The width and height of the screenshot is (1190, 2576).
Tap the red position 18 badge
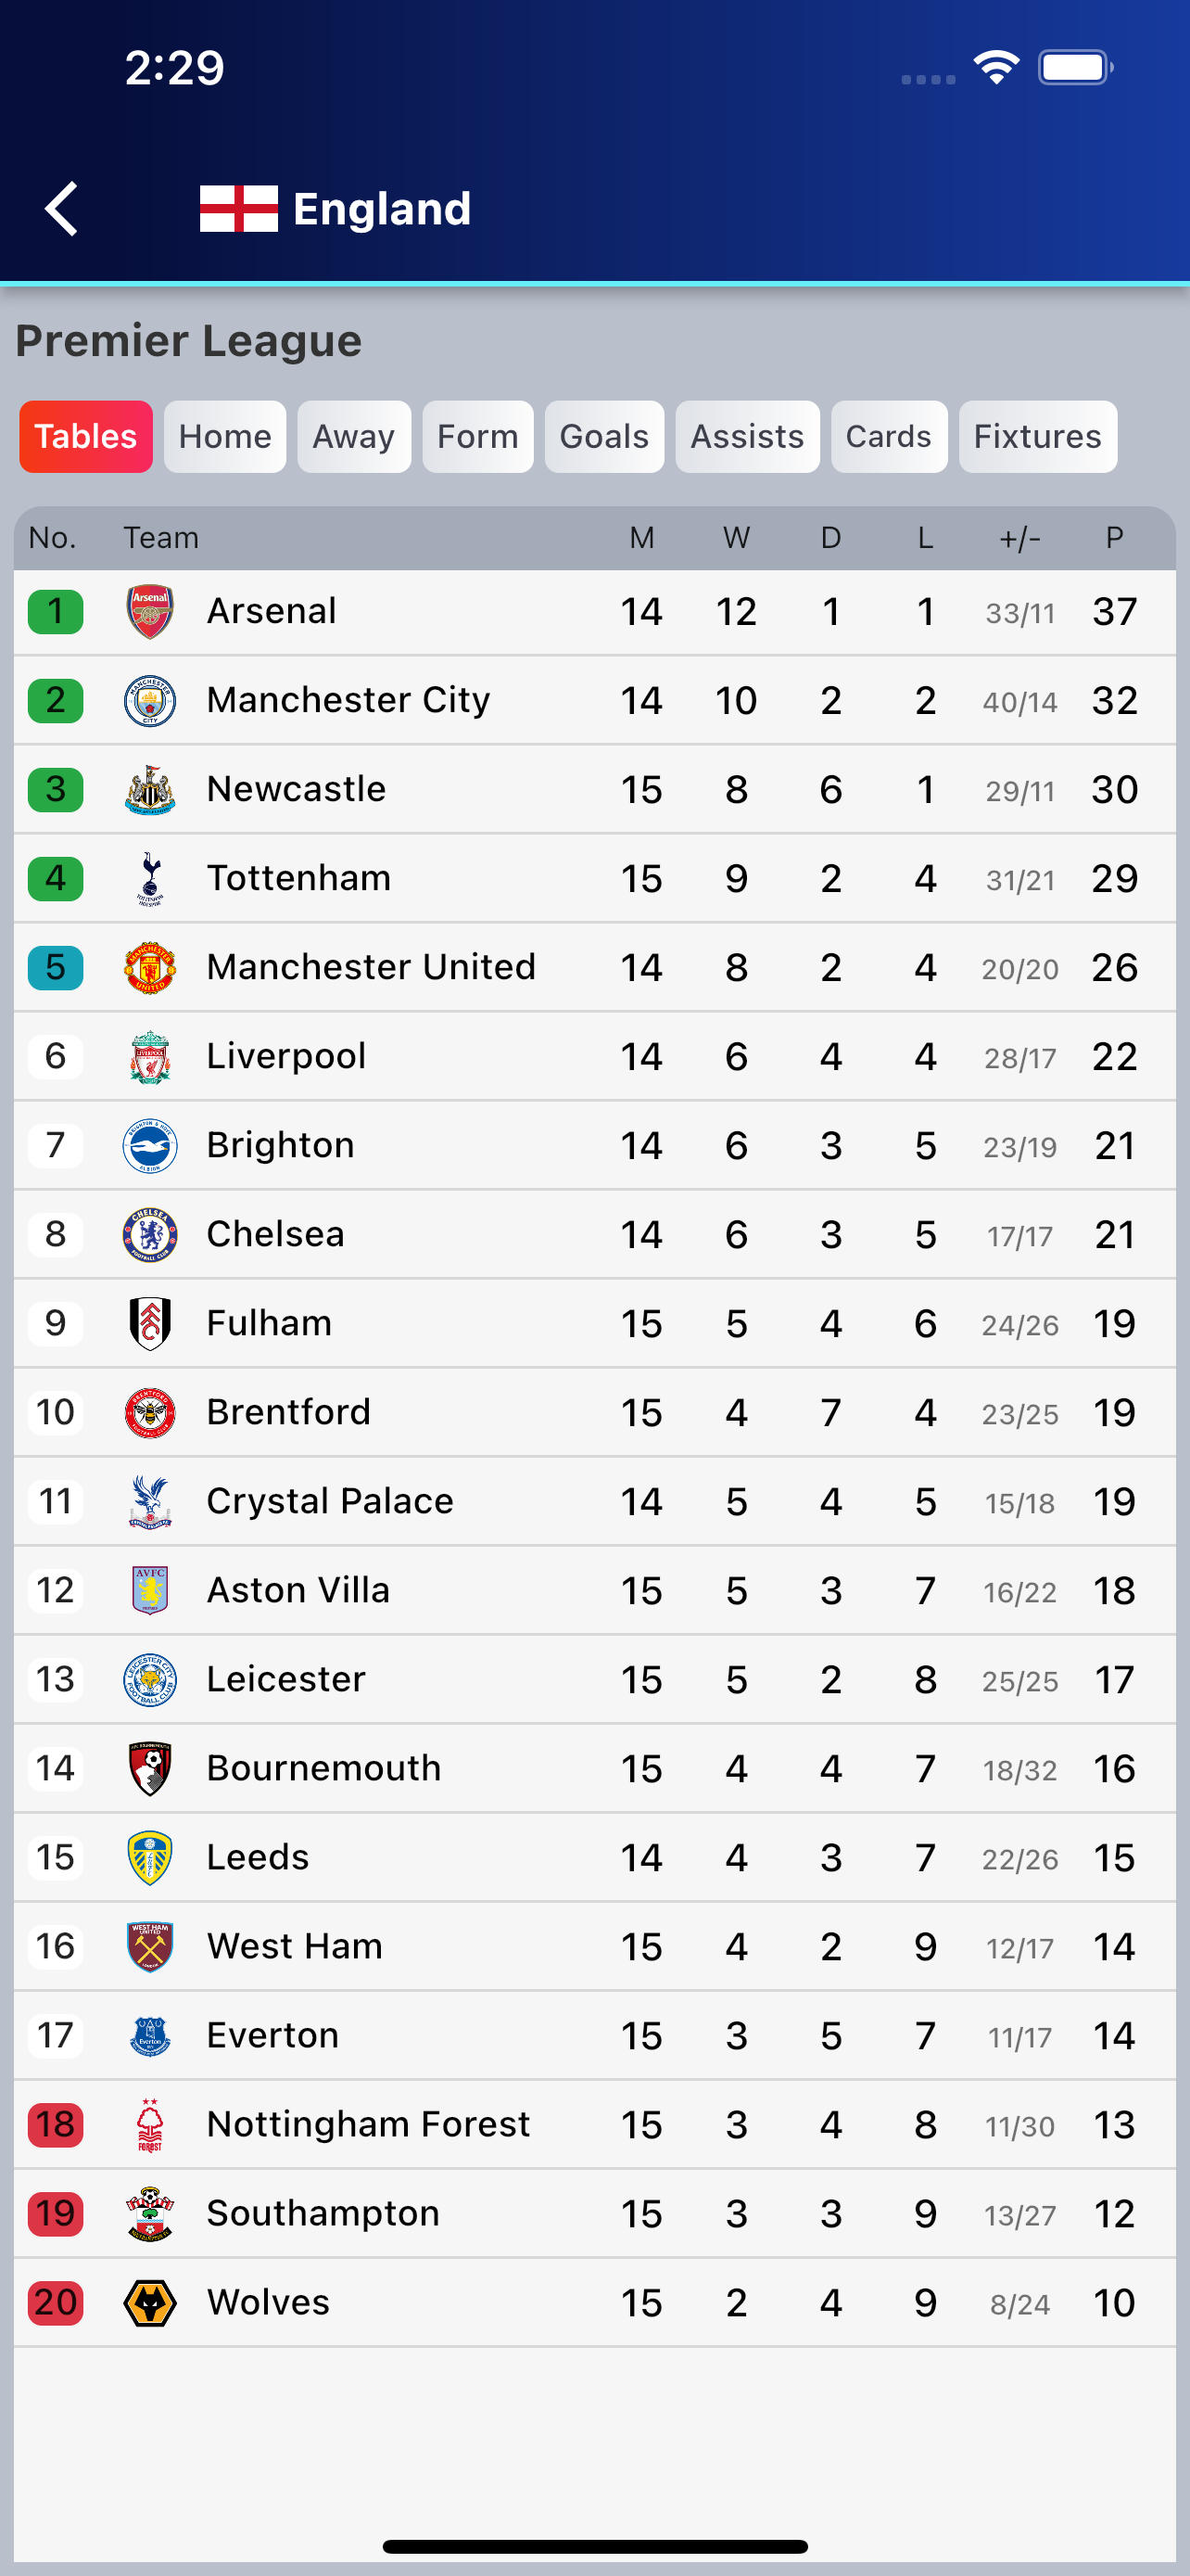(x=56, y=2125)
